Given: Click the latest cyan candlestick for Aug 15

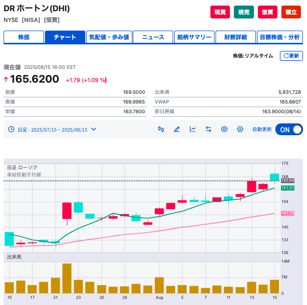Looking at the screenshot, I should click(x=274, y=177).
